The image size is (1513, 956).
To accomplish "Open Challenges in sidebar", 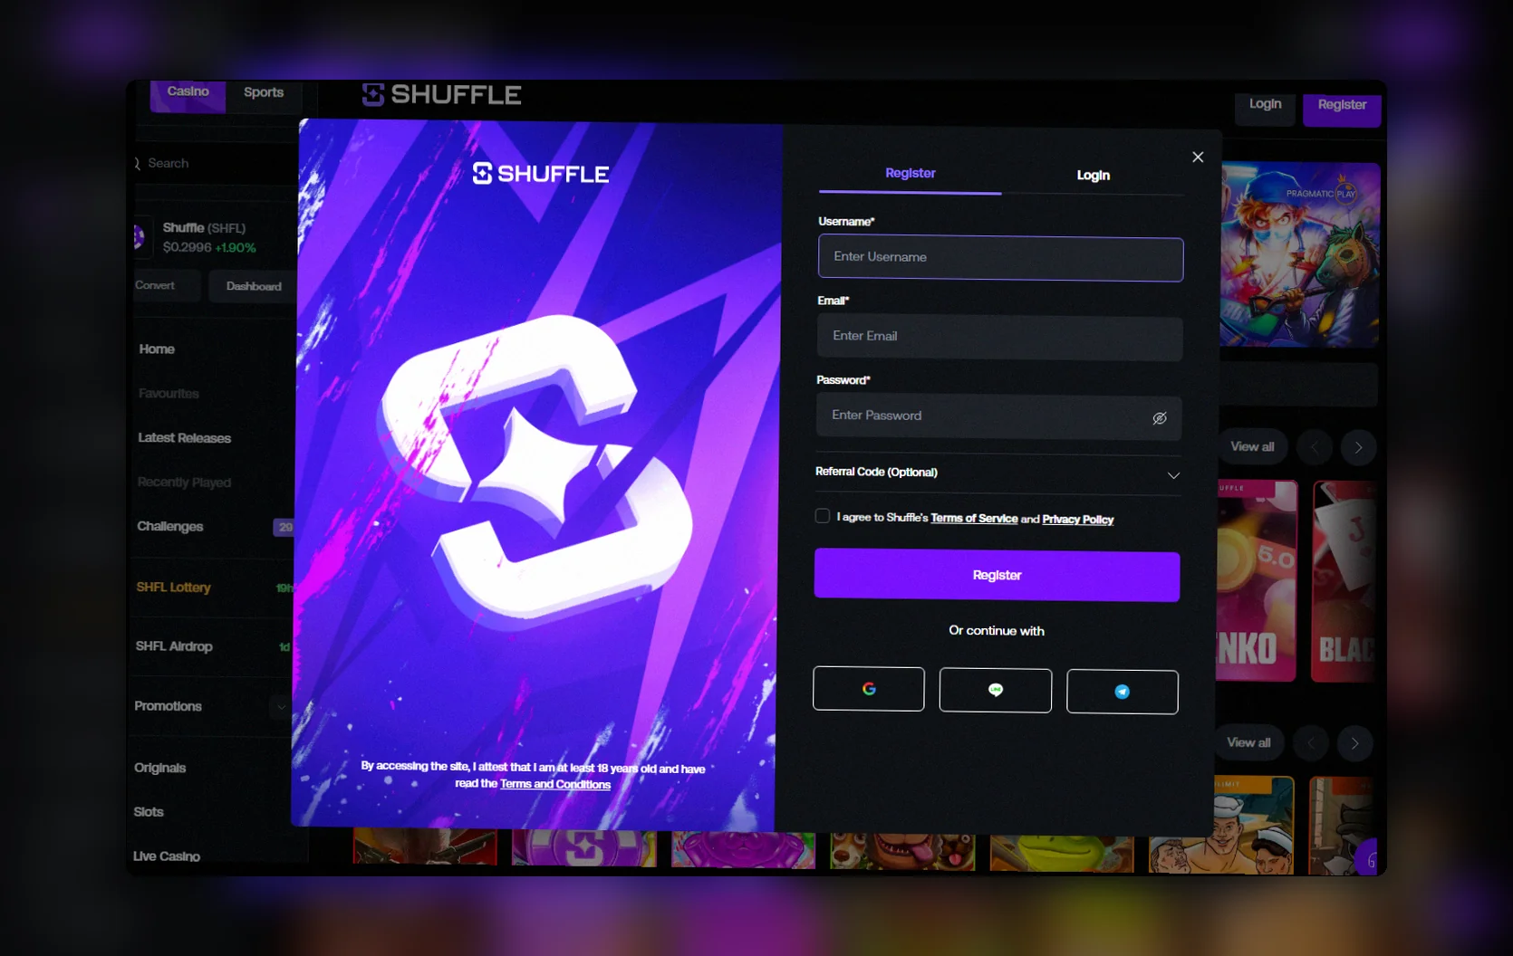I will click(169, 527).
